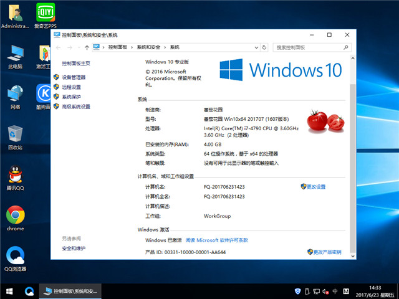Go back with the left arrow button

pos(58,47)
